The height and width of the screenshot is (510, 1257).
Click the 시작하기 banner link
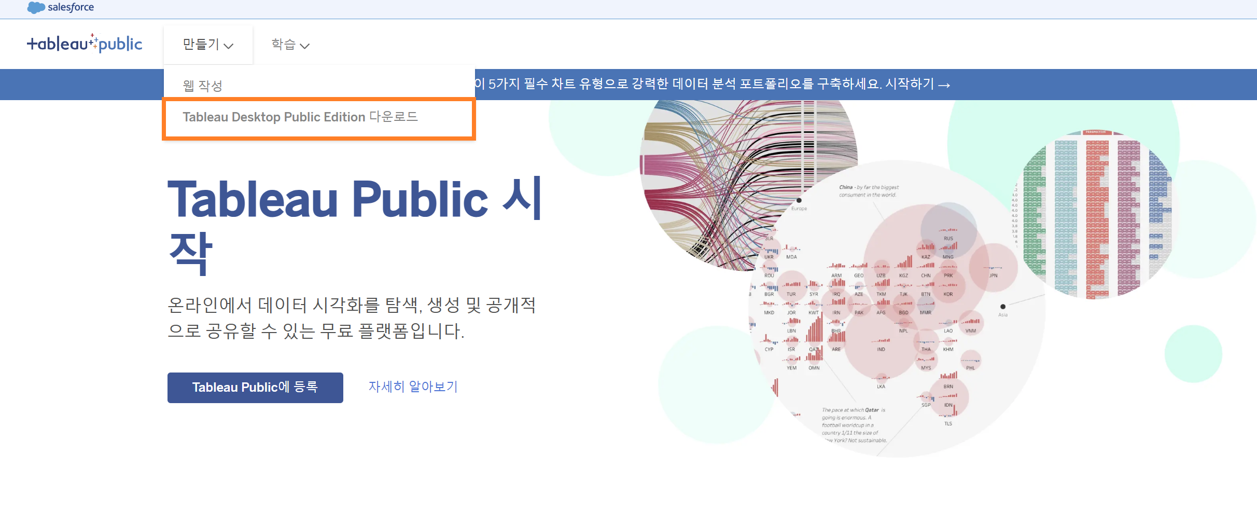pos(917,84)
